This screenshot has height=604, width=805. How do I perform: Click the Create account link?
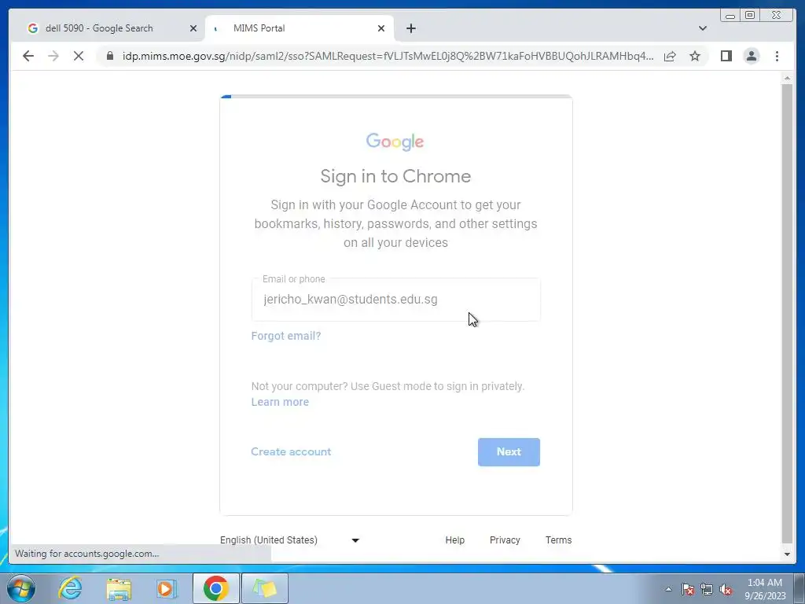click(291, 451)
